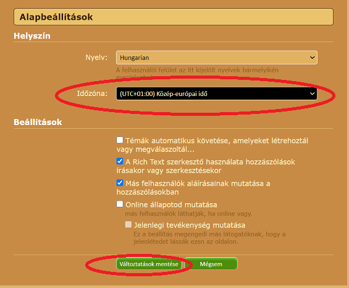Click the Jelenlegi tevékenység mutatása label text
The width and height of the screenshot is (349, 288).
[x=190, y=225]
